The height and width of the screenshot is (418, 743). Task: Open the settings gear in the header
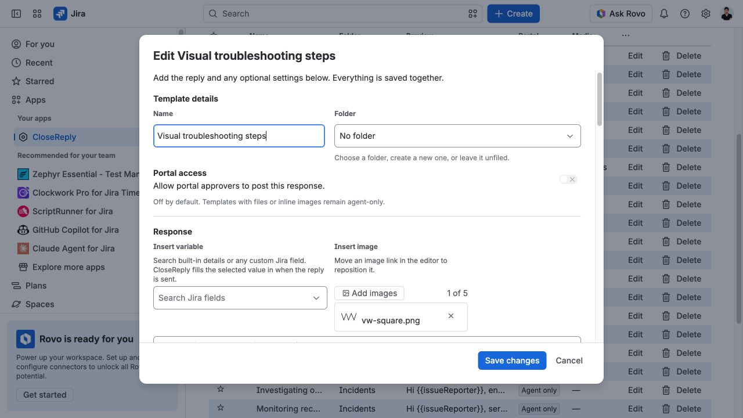tap(706, 13)
